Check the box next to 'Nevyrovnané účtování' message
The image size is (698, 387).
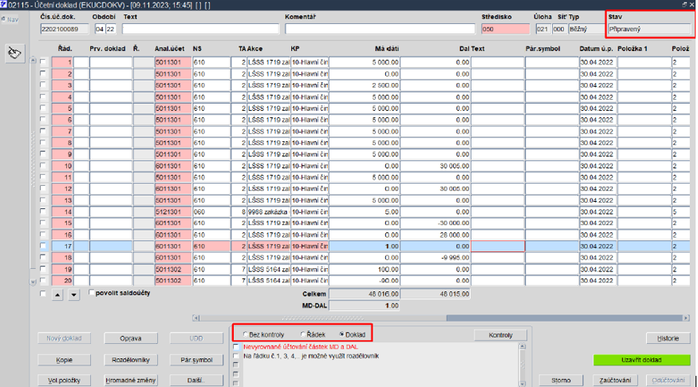tap(236, 346)
